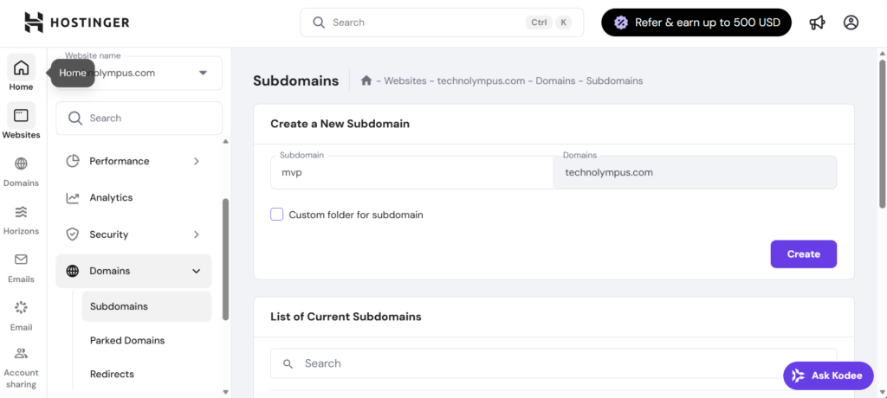
Task: Click Domains in breadcrumb
Action: coord(555,80)
